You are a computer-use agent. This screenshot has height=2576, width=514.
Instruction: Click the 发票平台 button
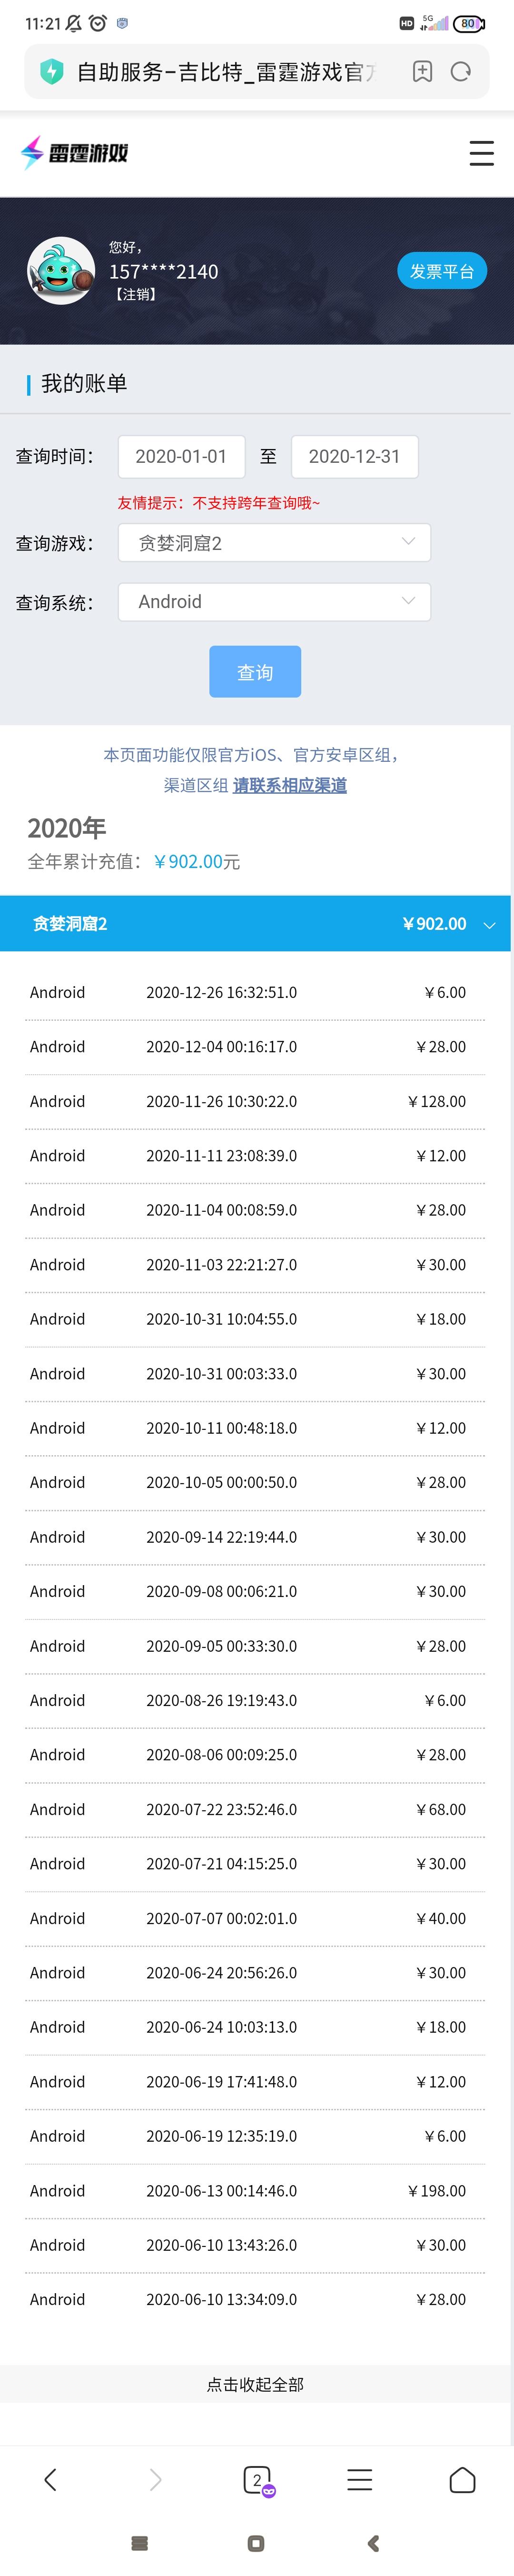(x=442, y=271)
